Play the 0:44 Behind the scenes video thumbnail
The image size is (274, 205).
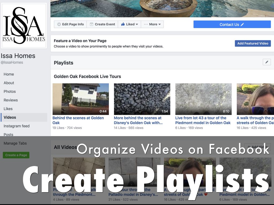coord(81,99)
